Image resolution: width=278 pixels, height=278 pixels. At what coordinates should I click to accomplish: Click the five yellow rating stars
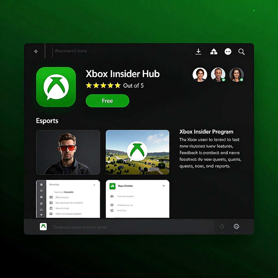(x=103, y=86)
